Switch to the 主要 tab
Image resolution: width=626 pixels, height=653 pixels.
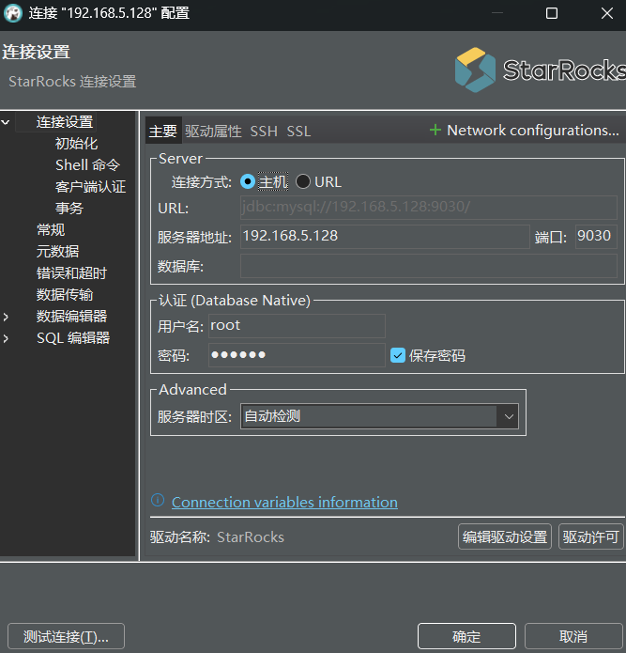pos(163,132)
